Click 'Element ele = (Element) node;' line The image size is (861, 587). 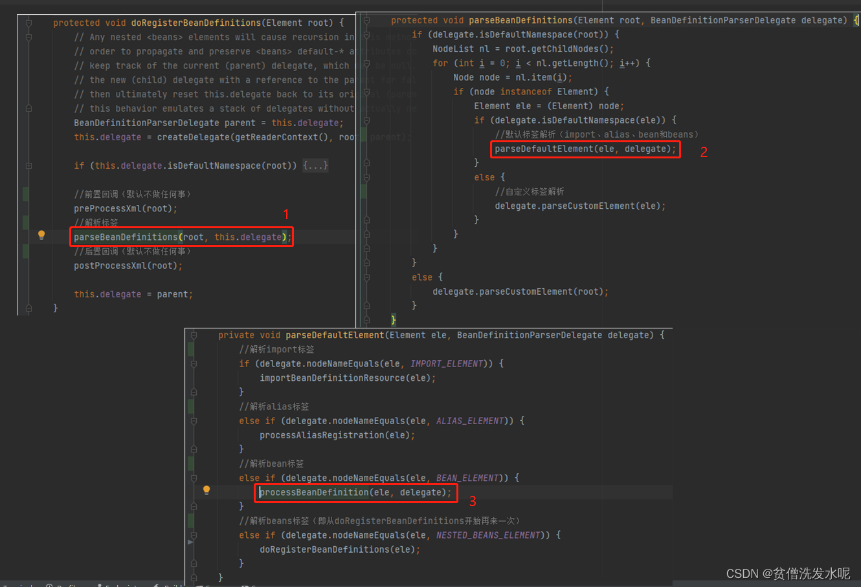549,106
